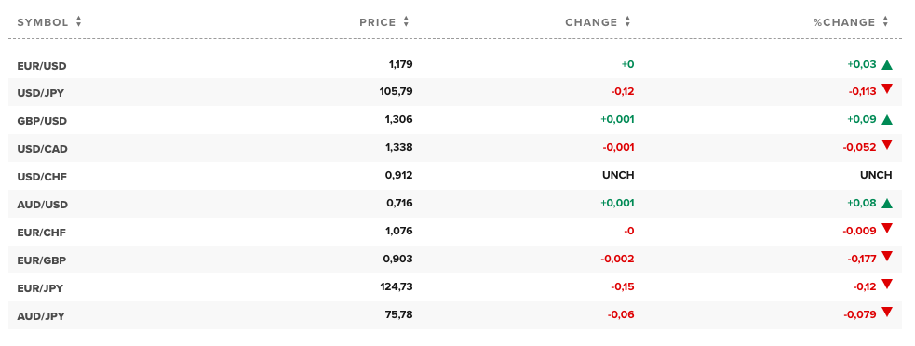Open the EUR/JPY symbol link
Viewport: 915px width, 346px height.
tap(40, 288)
